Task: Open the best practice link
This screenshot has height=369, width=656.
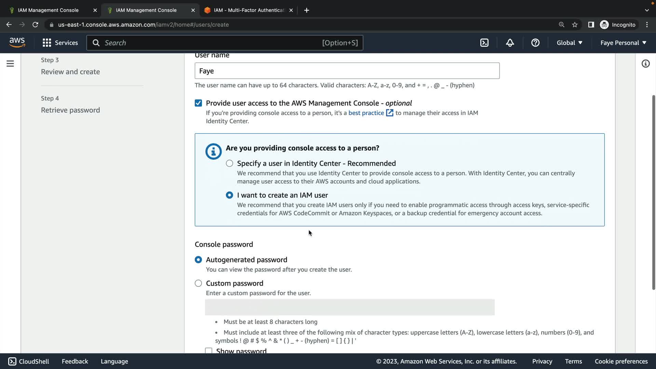Action: 366,113
